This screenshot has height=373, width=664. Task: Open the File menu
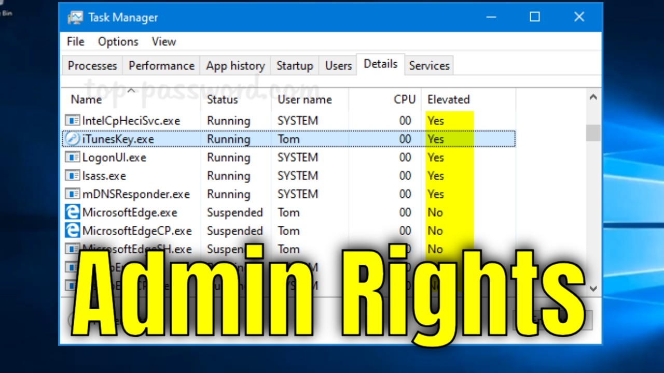(x=76, y=41)
